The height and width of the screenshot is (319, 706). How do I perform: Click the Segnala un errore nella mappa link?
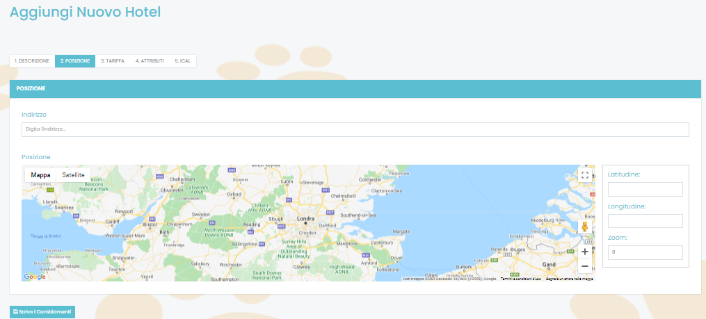[x=569, y=279]
